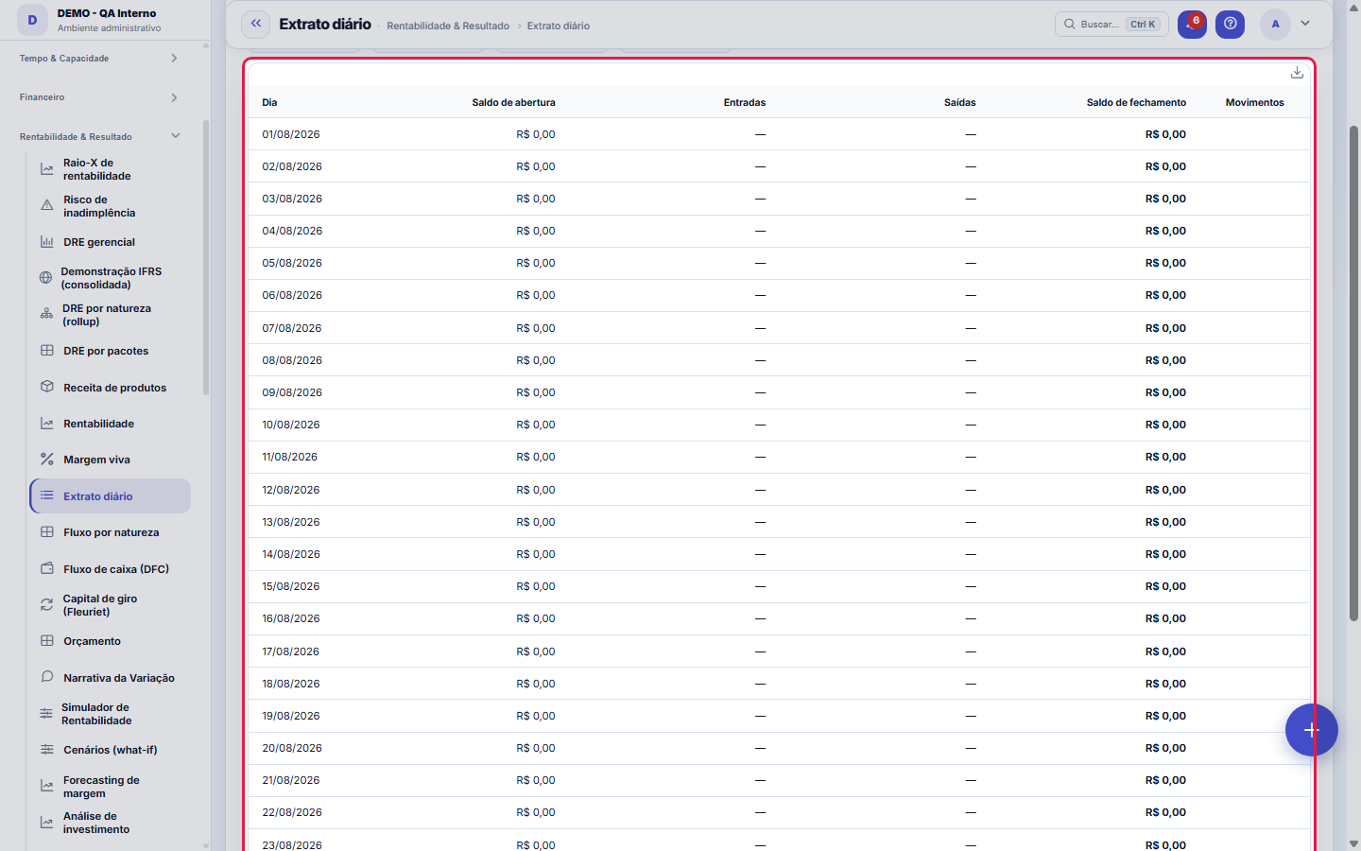The width and height of the screenshot is (1361, 851).
Task: Click the DRE por natureza hierarchy icon
Action: [x=46, y=314]
